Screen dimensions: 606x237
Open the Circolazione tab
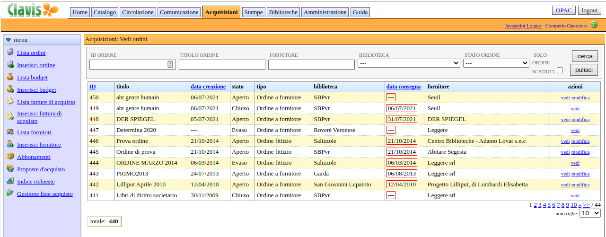(x=138, y=12)
